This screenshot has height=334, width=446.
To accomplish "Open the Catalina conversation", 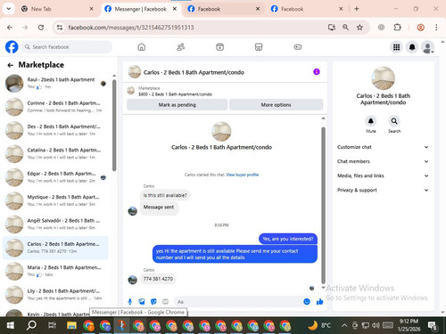I will pyautogui.click(x=56, y=154).
